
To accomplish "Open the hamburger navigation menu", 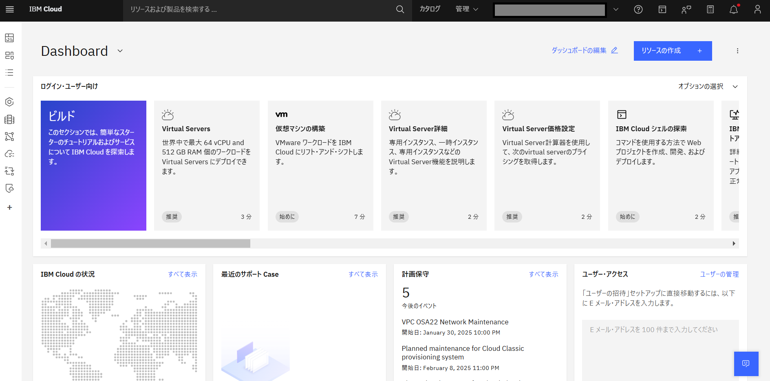I will (x=10, y=9).
